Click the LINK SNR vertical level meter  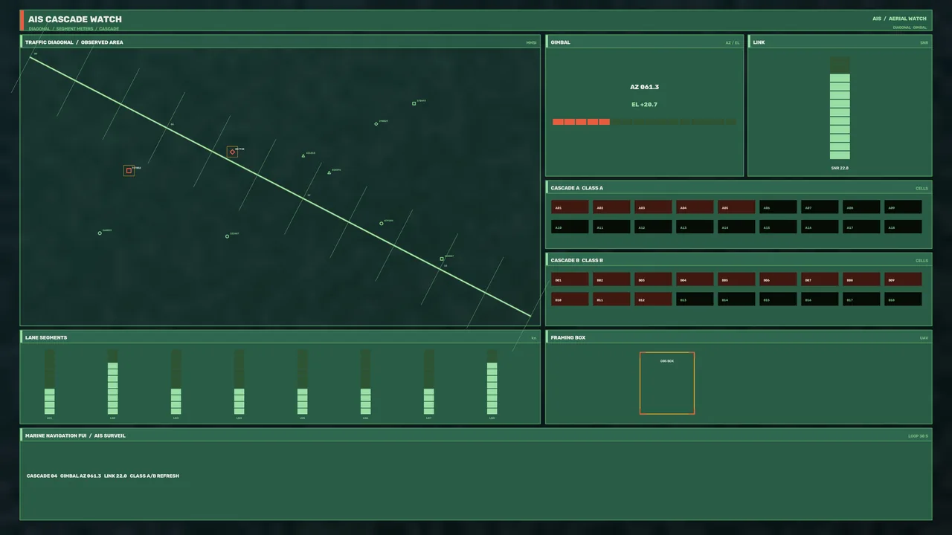(x=840, y=108)
